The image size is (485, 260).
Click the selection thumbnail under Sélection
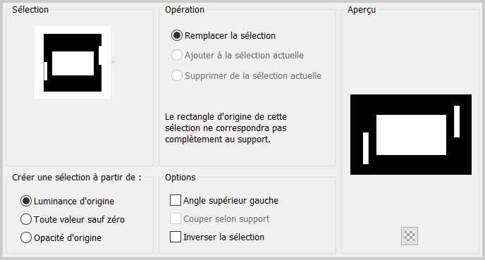73,62
